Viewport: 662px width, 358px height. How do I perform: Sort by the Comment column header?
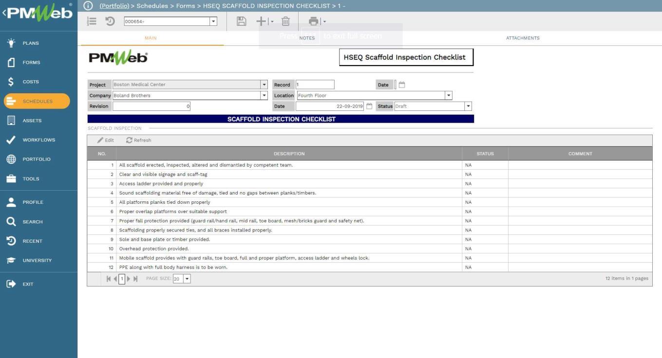coord(580,154)
